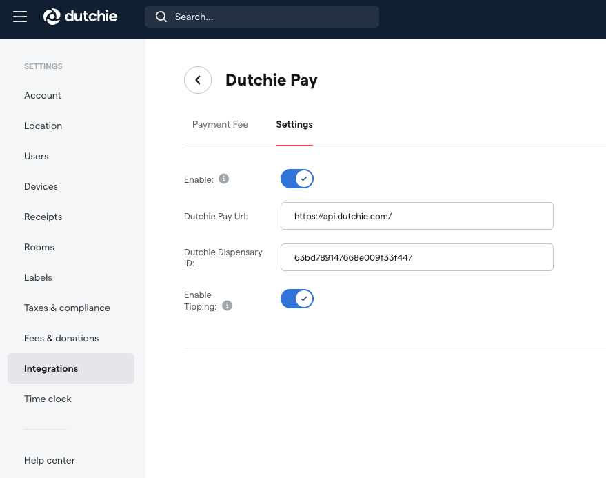
Task: Click the Dutchie Pay Url field
Action: [x=417, y=216]
